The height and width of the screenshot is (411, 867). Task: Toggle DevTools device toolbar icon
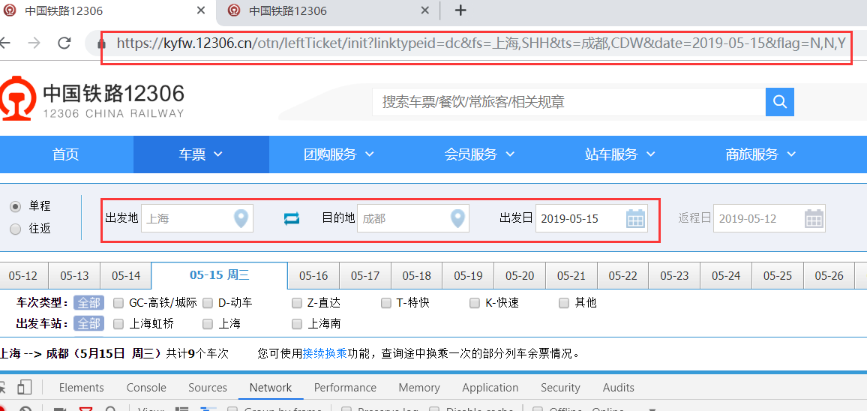click(24, 387)
